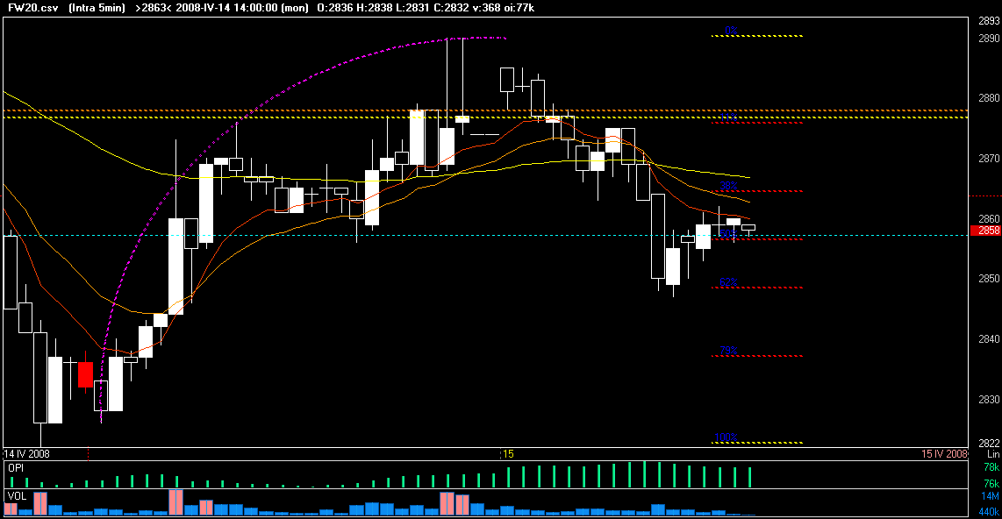1002x519 pixels.
Task: Select the 62% Fibonacci retracement label
Action: click(x=728, y=282)
